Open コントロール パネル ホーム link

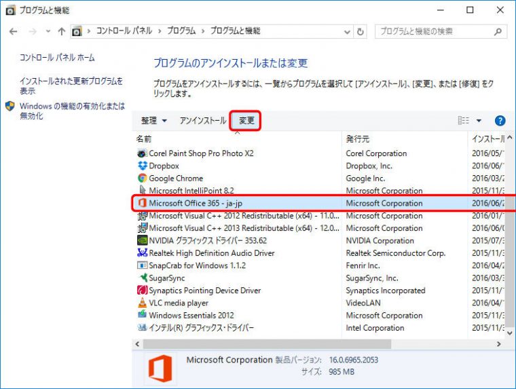57,58
